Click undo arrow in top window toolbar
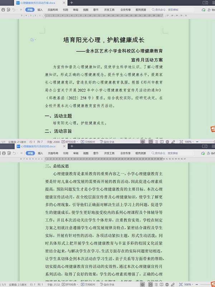The width and height of the screenshot is (215, 287). tap(14, 10)
